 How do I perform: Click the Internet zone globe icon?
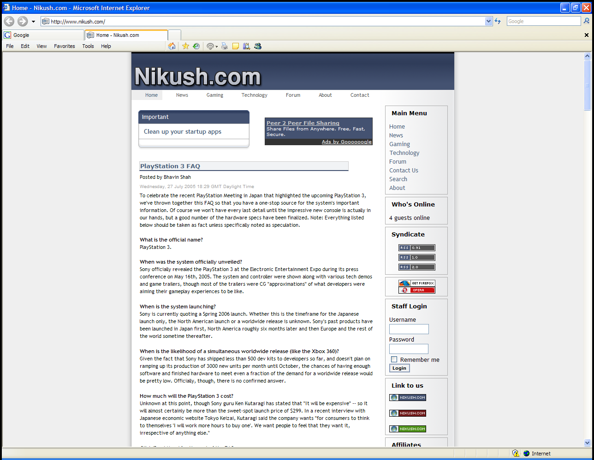click(x=527, y=453)
